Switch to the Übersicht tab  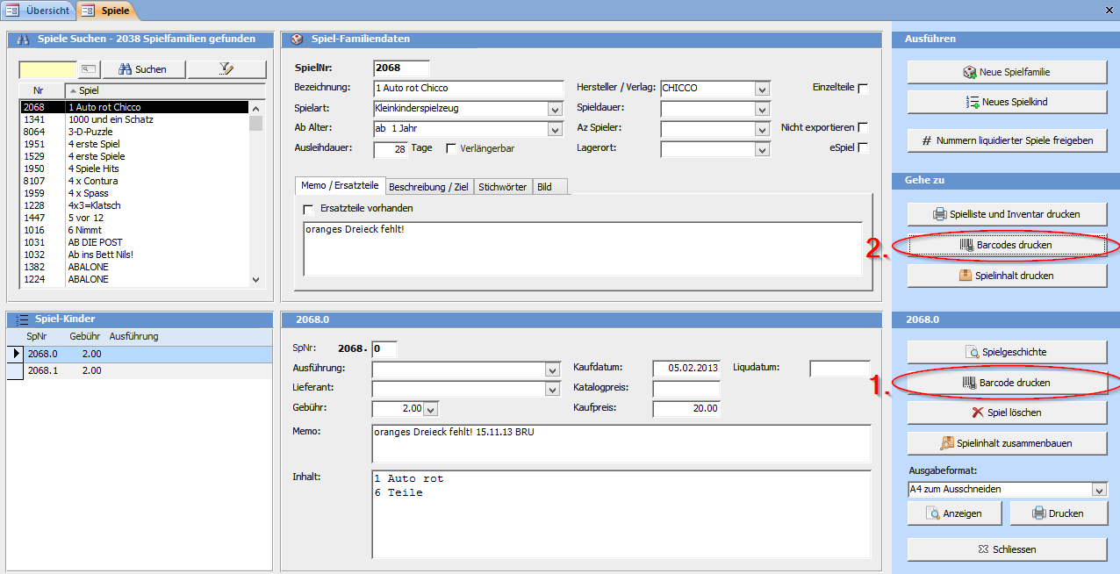[37, 11]
